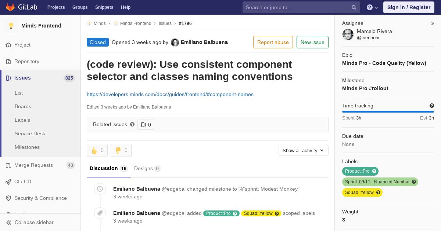Click the Report abuse button
Viewport: 441px width, 231px height.
click(273, 42)
